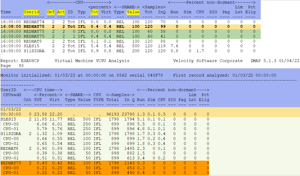Select the REDHAT74 userid in top table
Screen dimensions: 300x176
tap(34, 22)
